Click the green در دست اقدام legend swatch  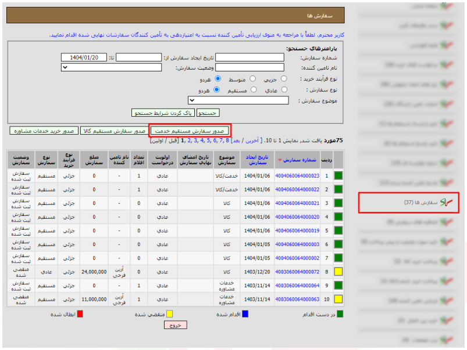(x=340, y=314)
